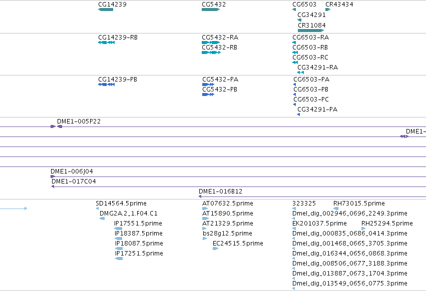Viewport: 426px width, 291px height.
Task: Click the CR31084 gene bar
Action: coord(311,30)
